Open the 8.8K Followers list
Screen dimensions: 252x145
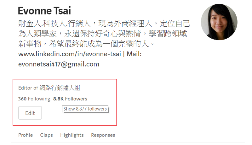(x=70, y=99)
